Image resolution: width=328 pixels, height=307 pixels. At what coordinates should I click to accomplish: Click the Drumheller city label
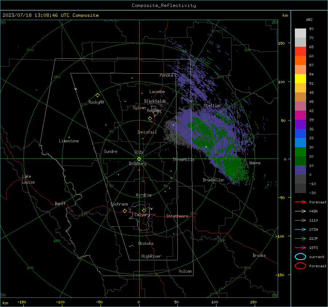click(x=214, y=180)
